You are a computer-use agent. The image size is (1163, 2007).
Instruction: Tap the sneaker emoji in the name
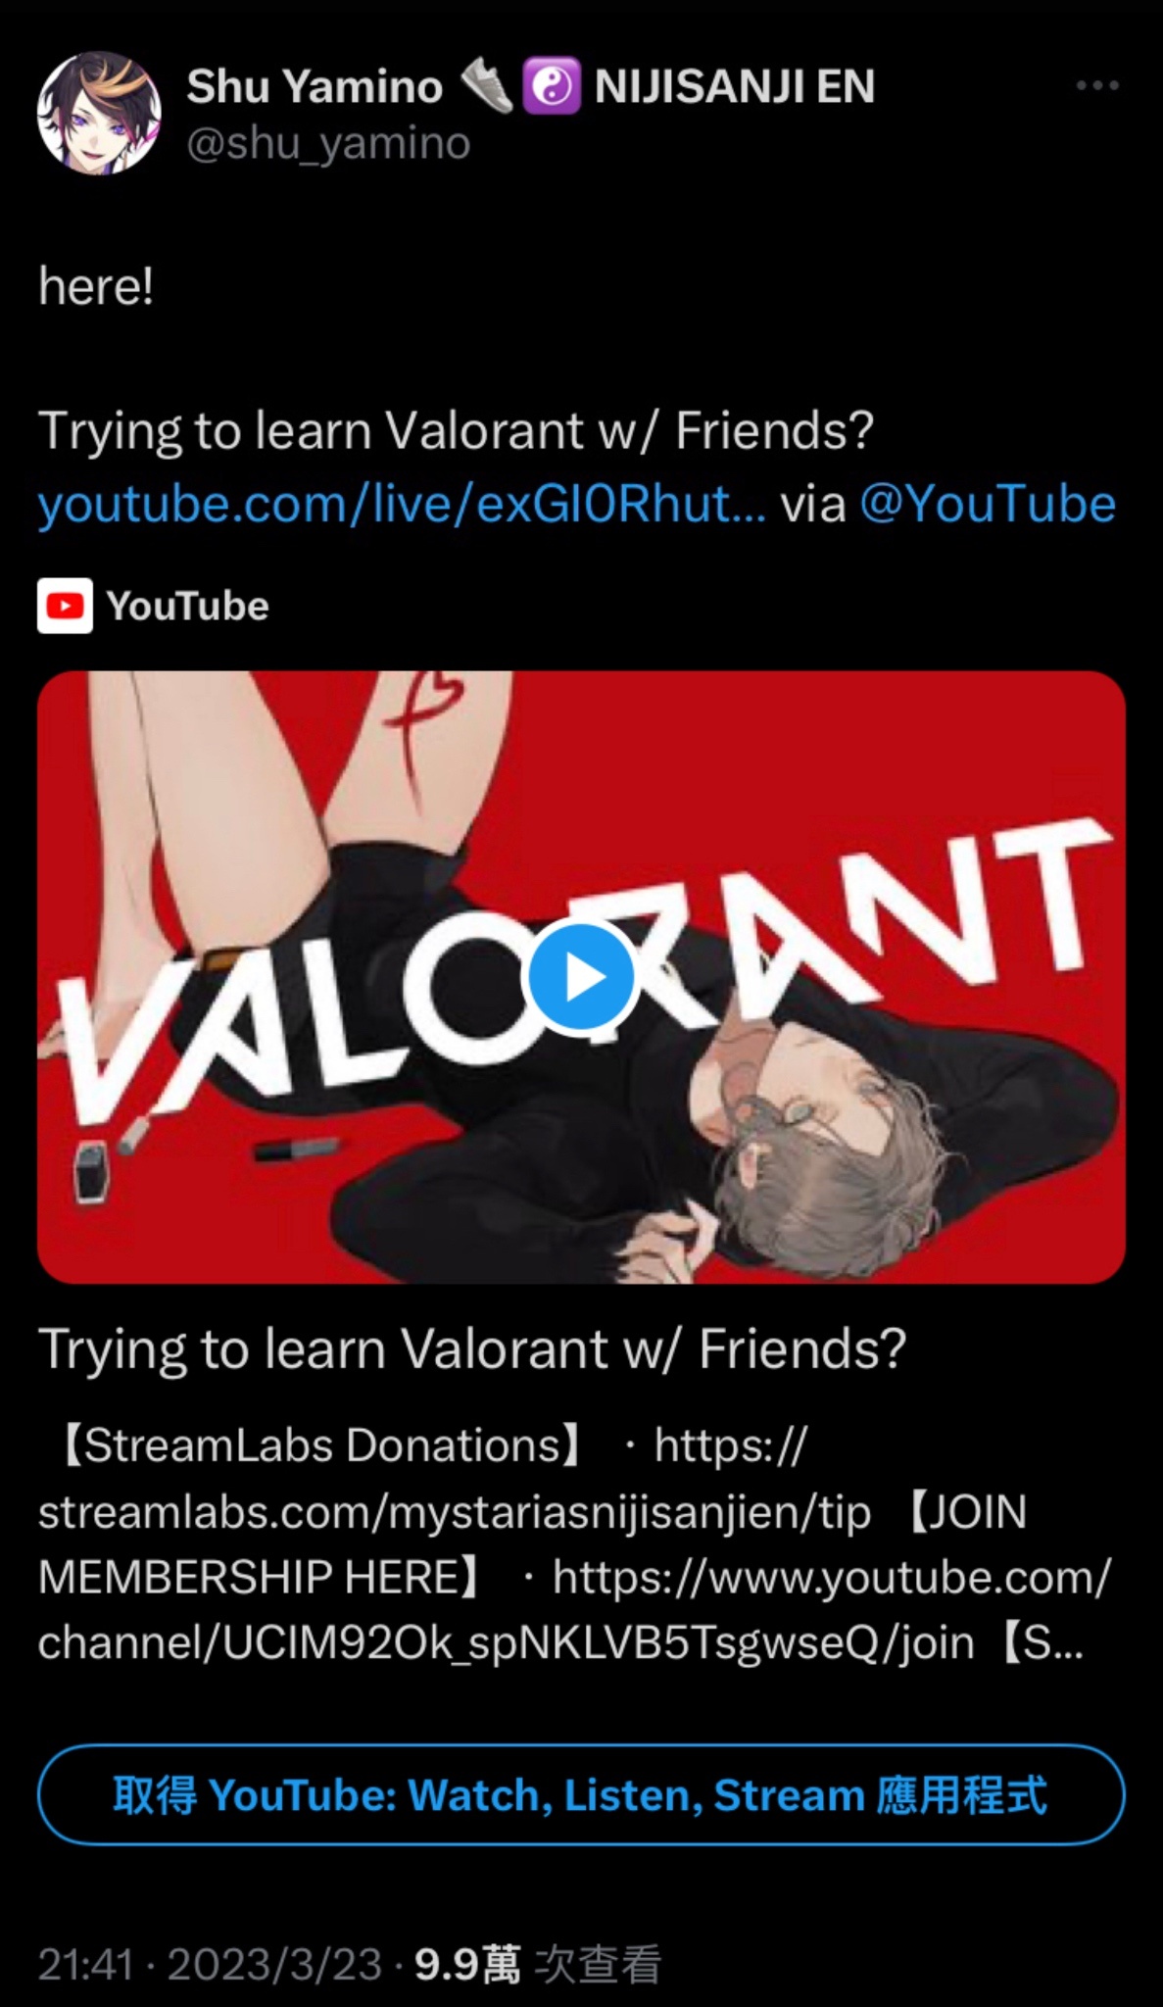(487, 86)
